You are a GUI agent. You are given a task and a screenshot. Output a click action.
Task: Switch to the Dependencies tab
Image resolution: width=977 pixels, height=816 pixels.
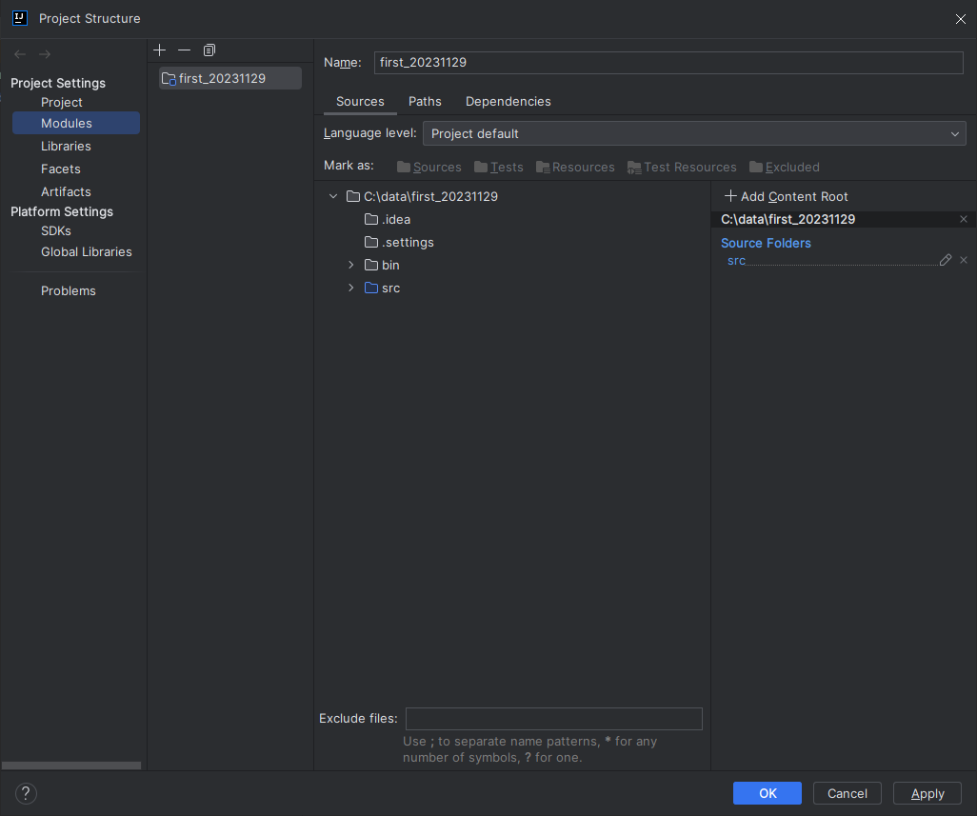[x=508, y=101]
